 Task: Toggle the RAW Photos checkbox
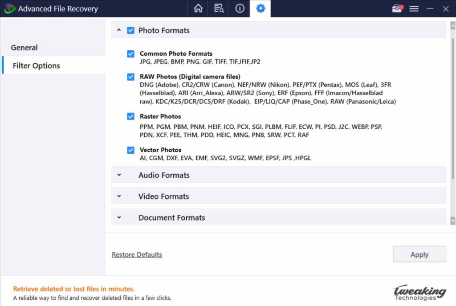point(130,77)
